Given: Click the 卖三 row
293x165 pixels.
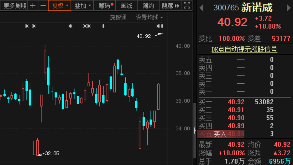Looking at the screenshot, I should pyautogui.click(x=245, y=76).
